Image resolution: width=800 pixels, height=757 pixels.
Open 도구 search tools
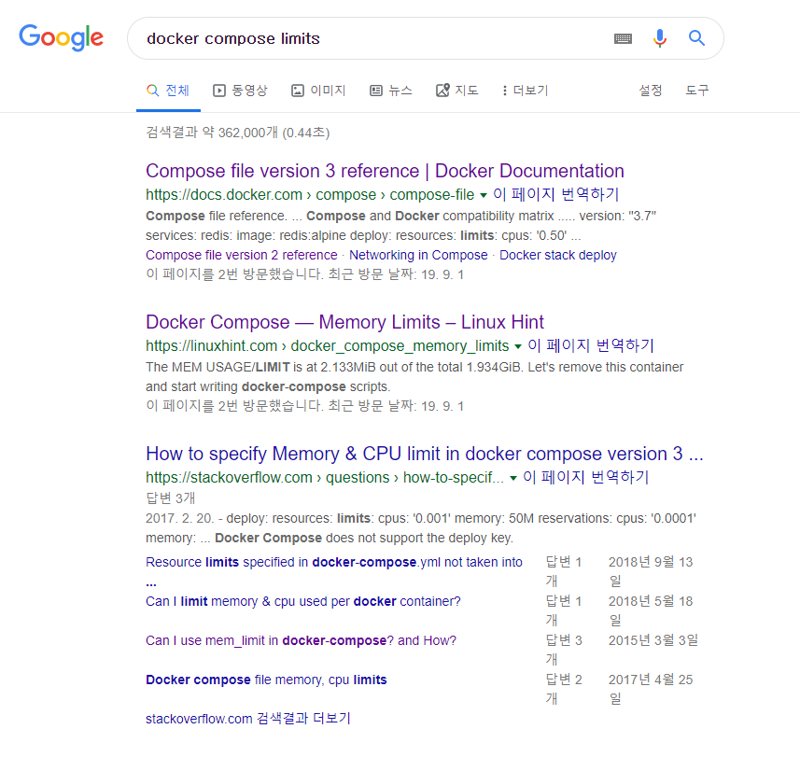point(697,91)
